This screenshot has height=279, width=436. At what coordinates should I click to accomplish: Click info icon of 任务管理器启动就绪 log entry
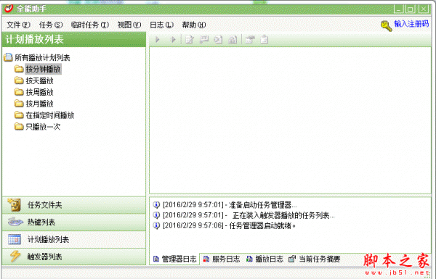(156, 225)
